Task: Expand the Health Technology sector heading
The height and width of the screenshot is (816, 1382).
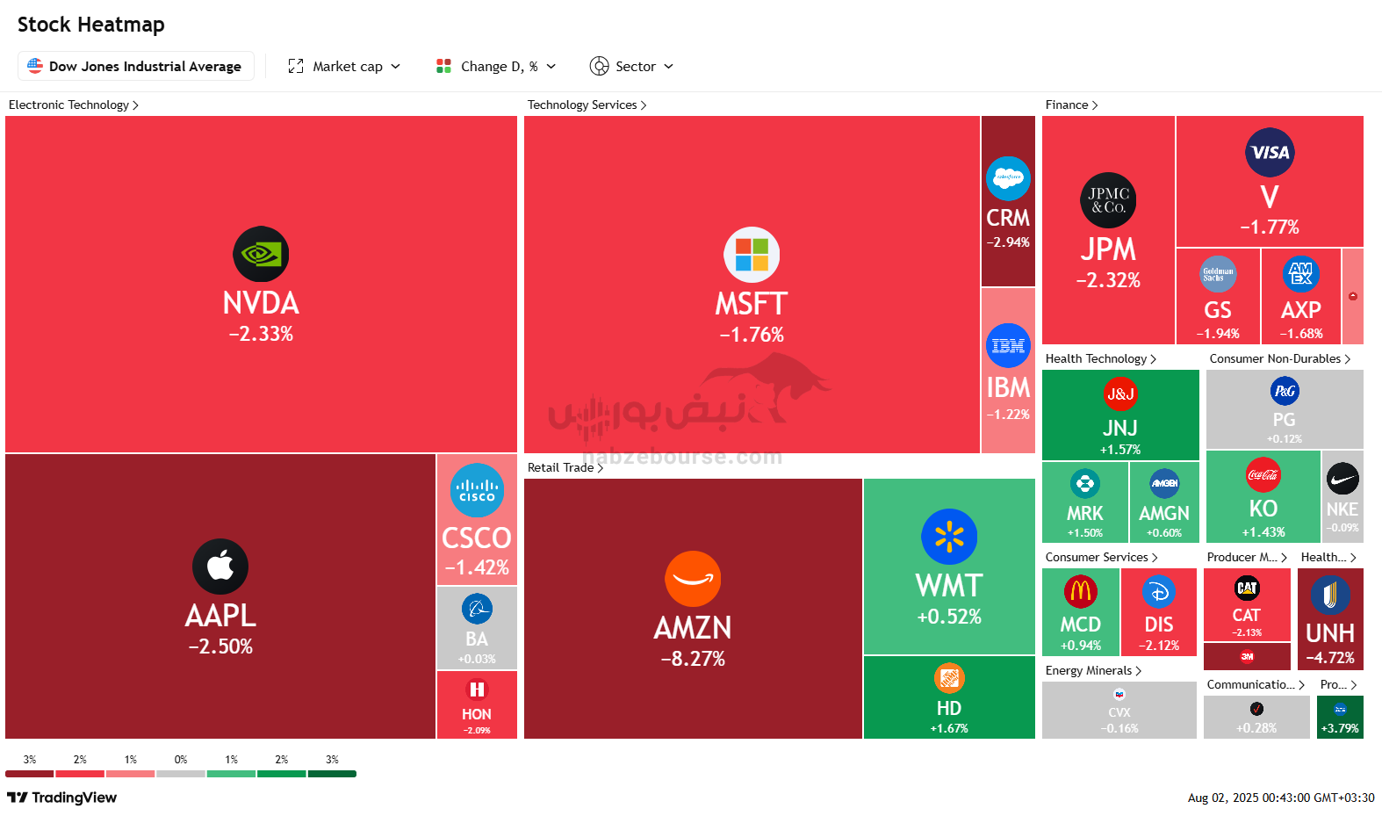Action: pos(1101,358)
